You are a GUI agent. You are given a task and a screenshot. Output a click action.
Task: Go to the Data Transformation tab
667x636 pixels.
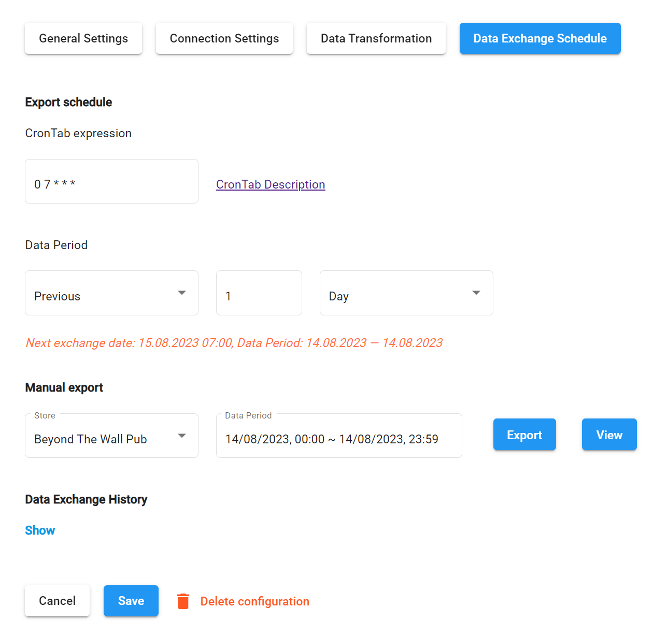click(376, 38)
